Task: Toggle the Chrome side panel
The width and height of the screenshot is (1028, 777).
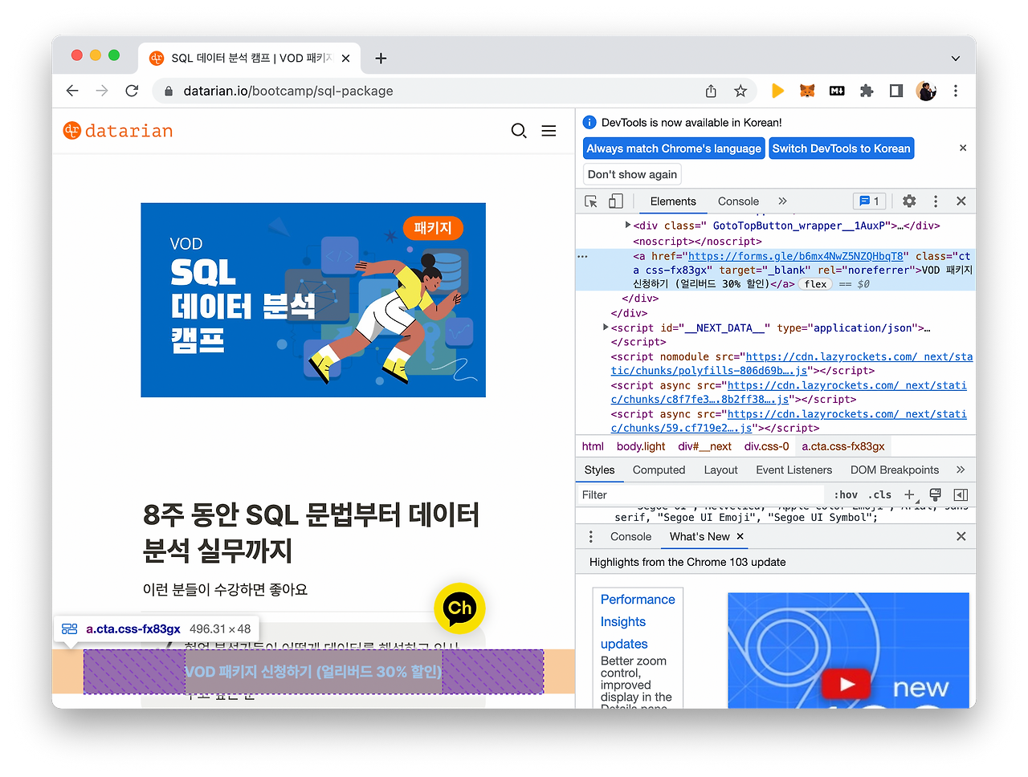Action: [x=896, y=91]
